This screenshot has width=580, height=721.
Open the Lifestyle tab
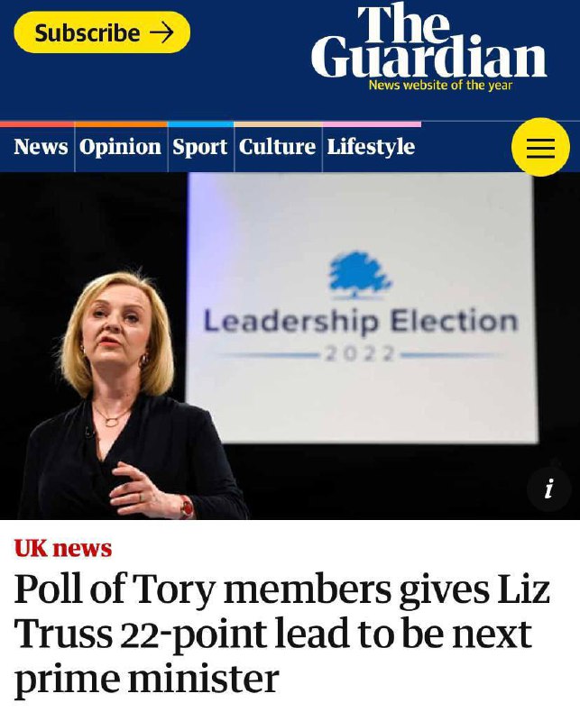371,147
